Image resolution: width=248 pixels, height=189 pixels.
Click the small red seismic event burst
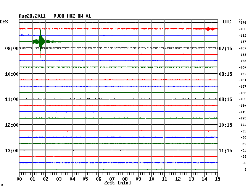point(208,29)
